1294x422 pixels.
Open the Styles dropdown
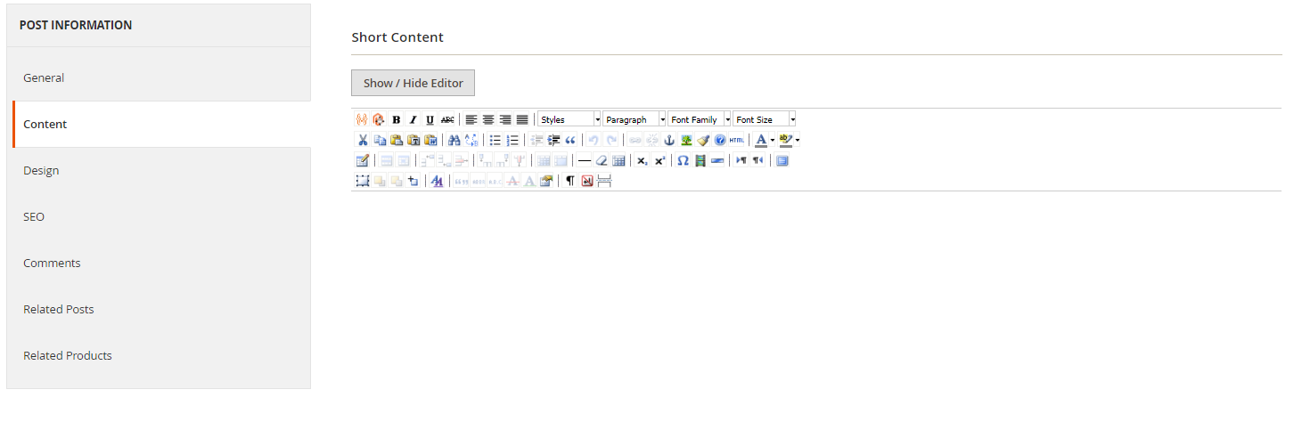click(569, 119)
